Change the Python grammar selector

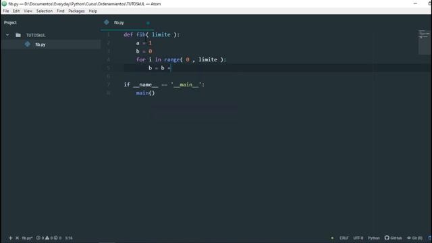pos(373,238)
